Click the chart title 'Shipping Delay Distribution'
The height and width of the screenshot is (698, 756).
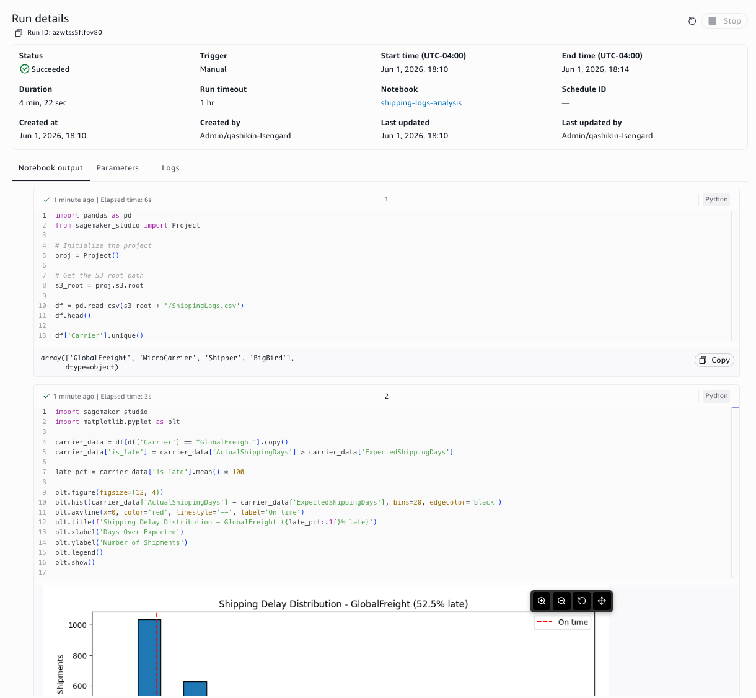point(343,604)
